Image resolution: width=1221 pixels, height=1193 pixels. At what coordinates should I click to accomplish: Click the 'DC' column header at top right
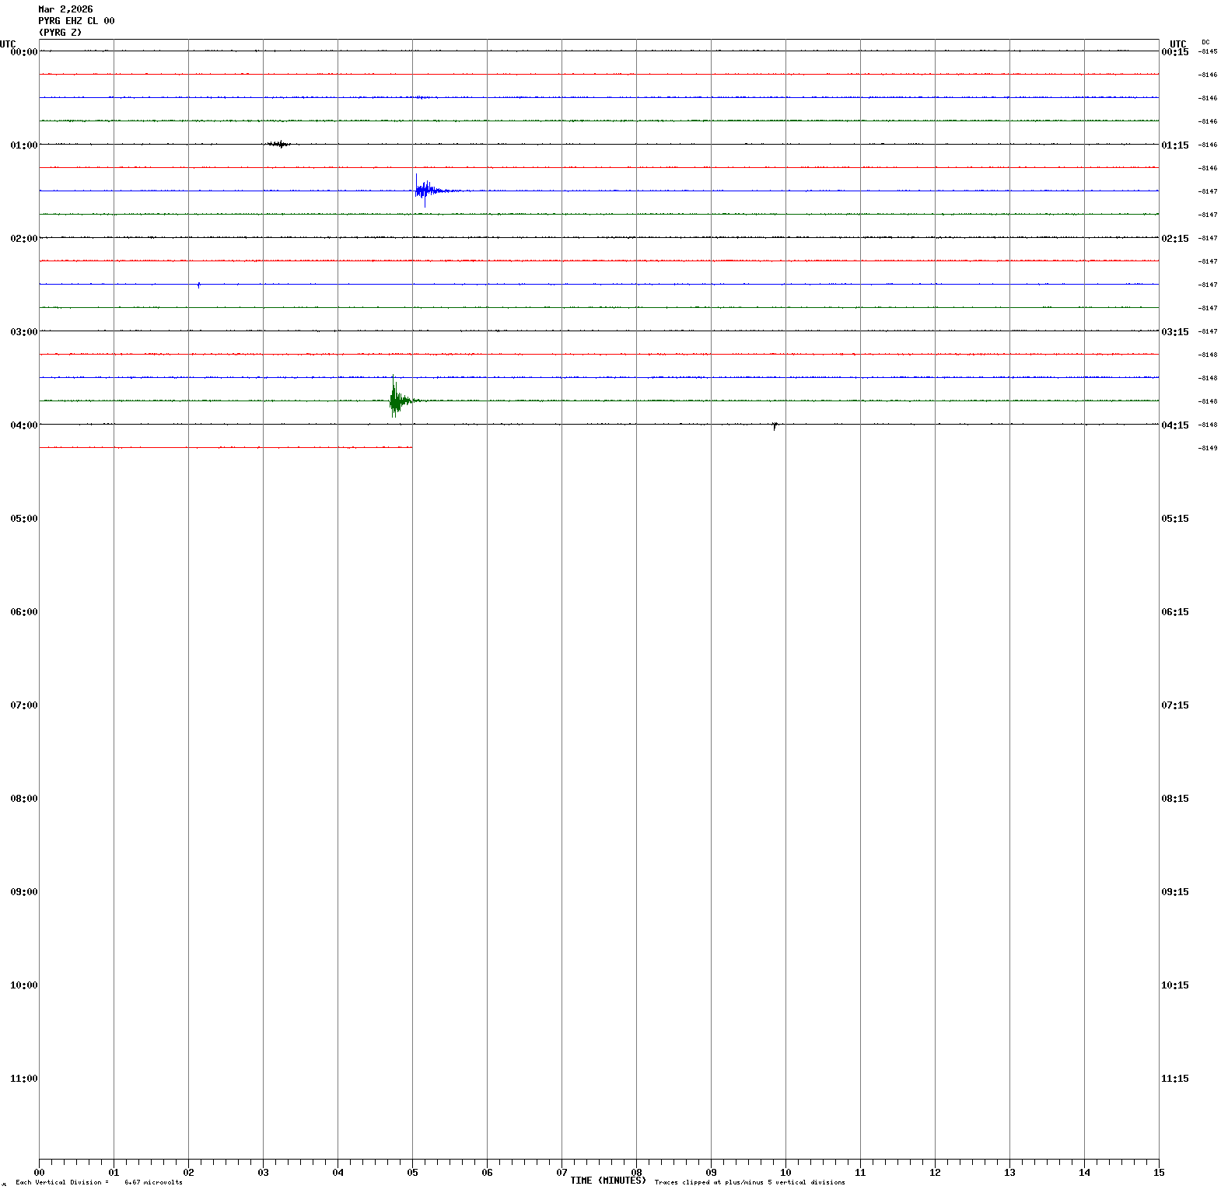[x=1205, y=42]
